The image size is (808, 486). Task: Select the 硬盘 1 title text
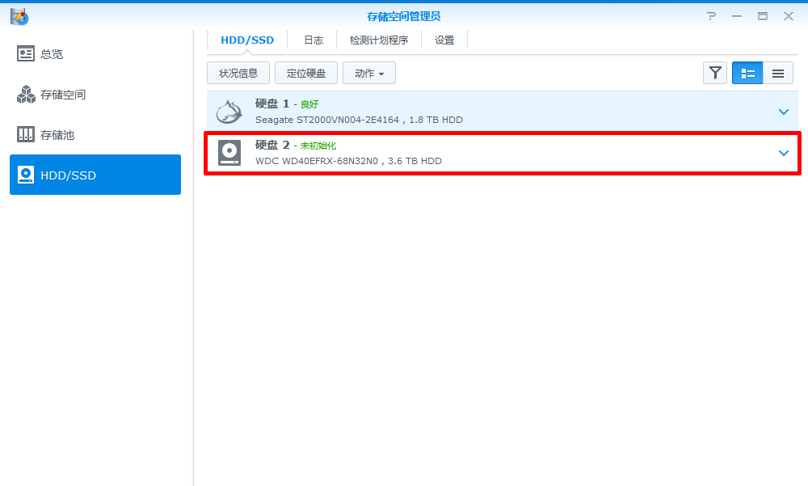click(272, 104)
